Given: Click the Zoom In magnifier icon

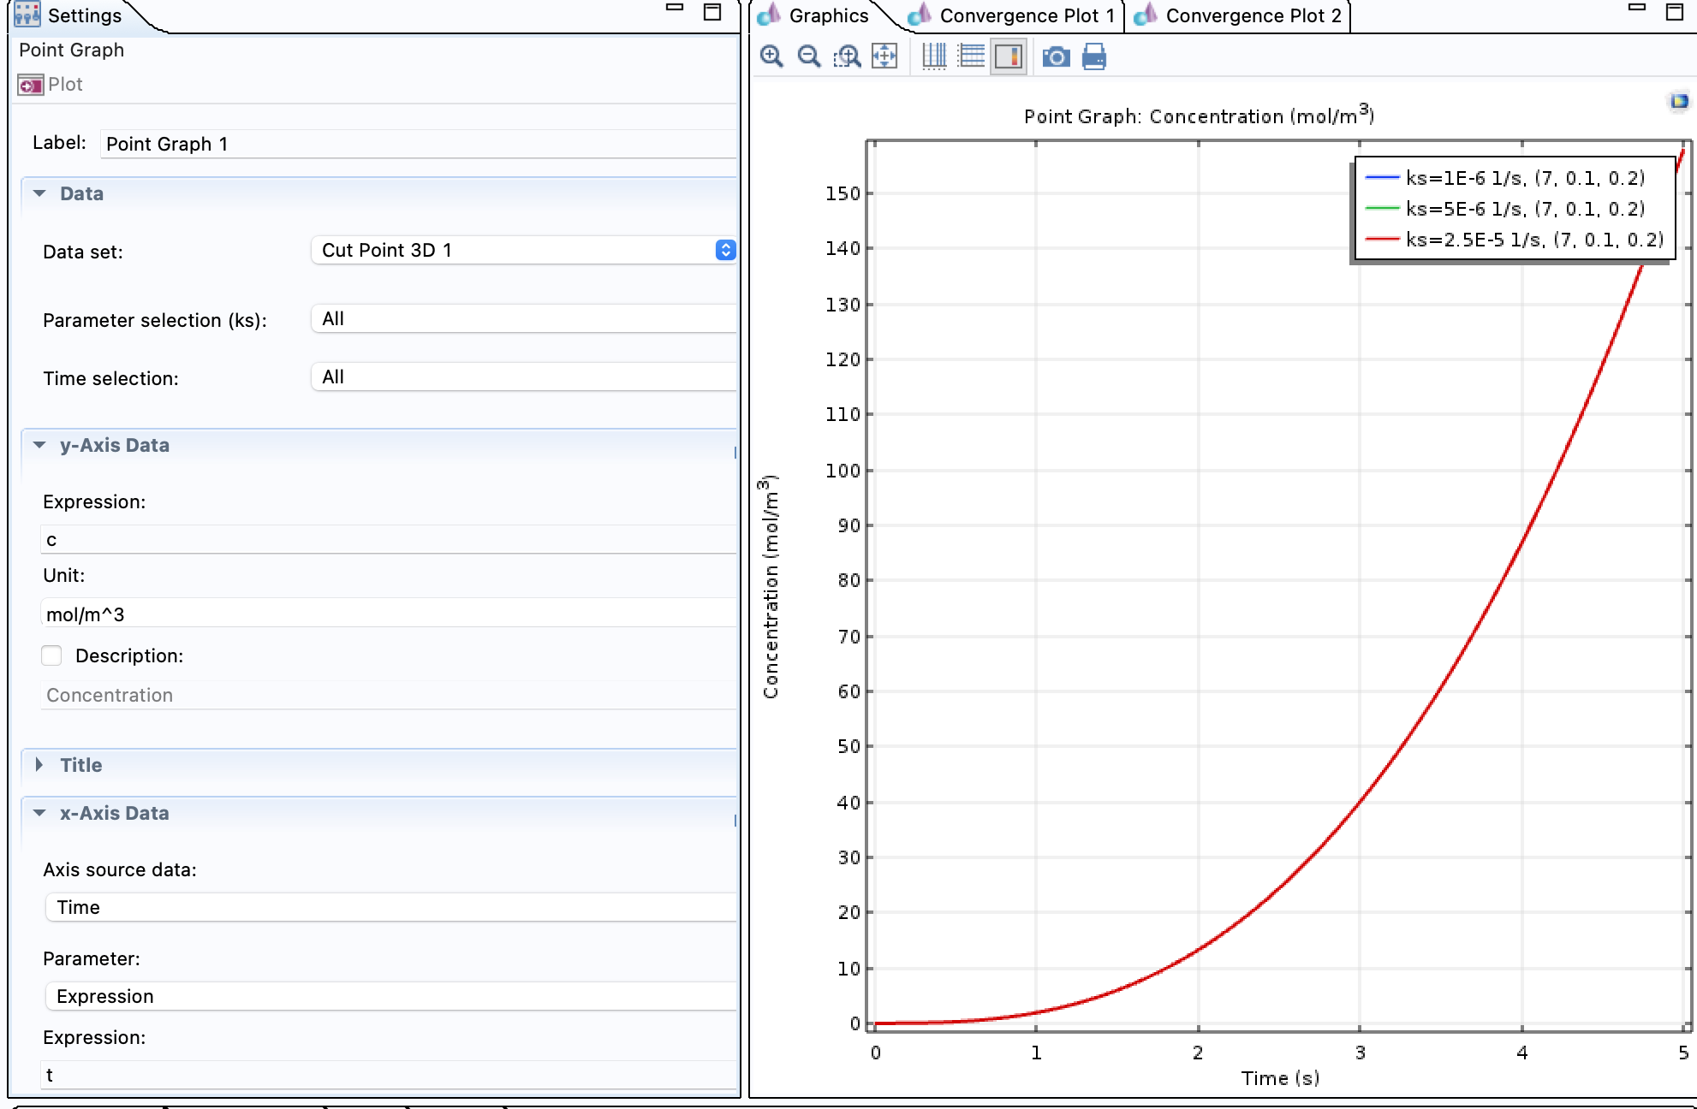Looking at the screenshot, I should point(771,57).
